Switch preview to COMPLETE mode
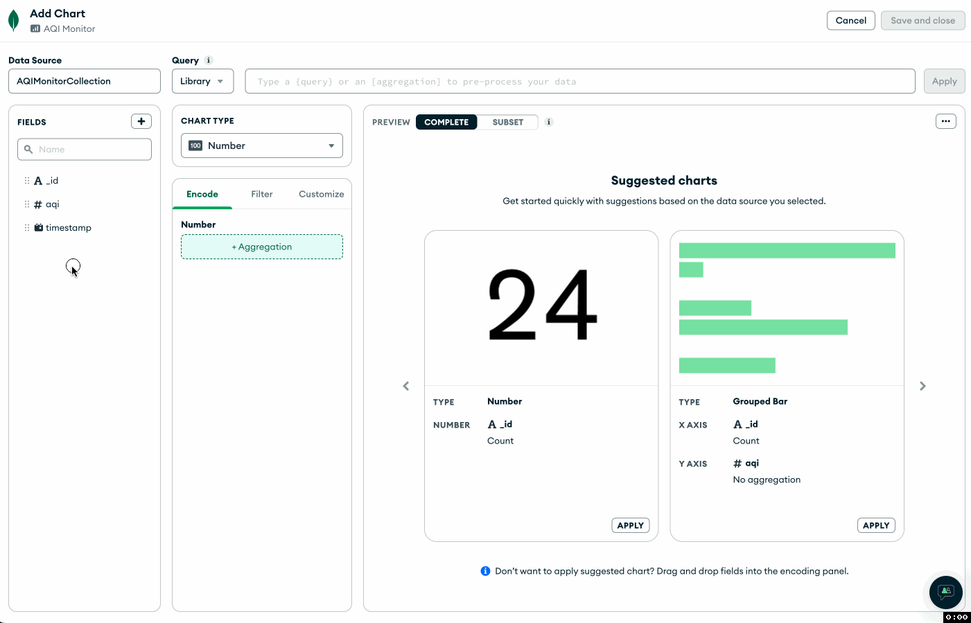Screen dimensions: 971x623 coord(446,122)
